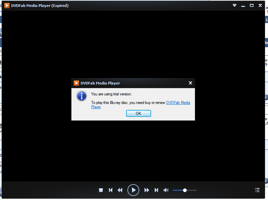Open the DVDFab Media Player purchase link
268x200 pixels.
pos(178,103)
